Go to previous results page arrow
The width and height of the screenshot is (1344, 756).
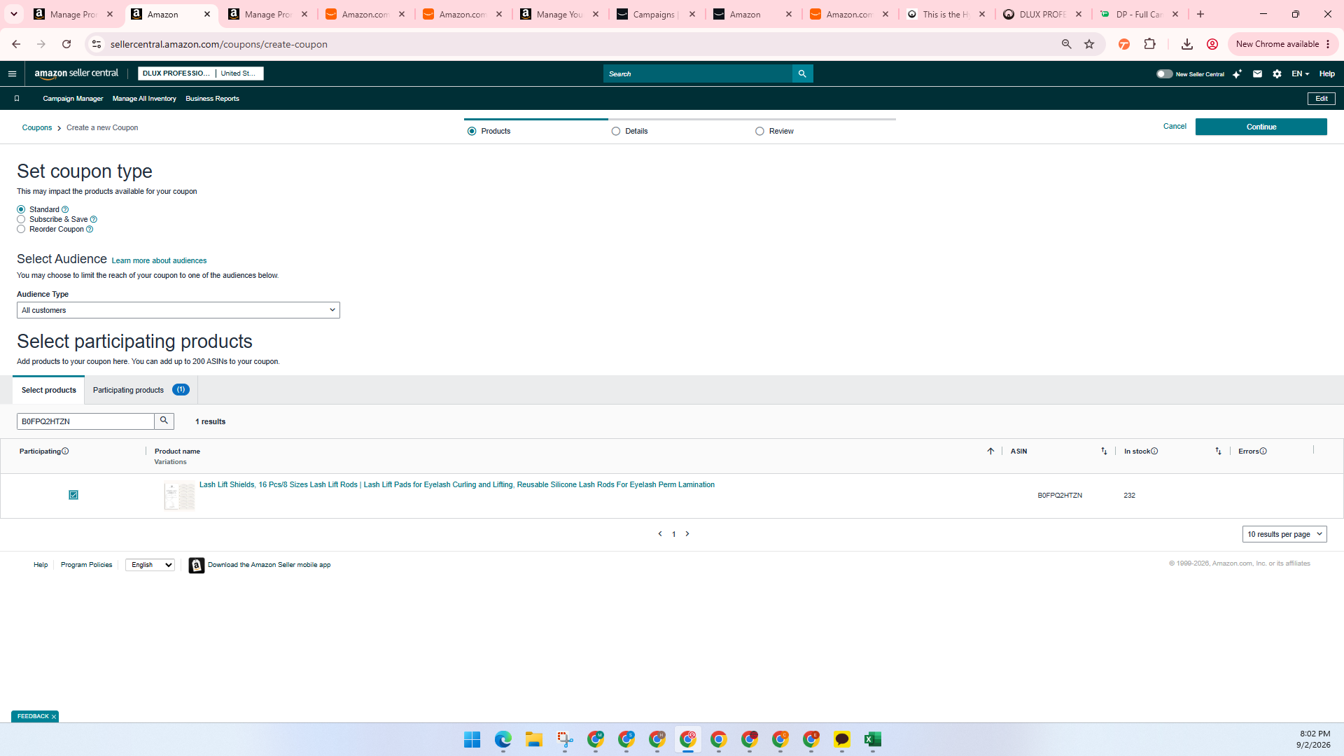(660, 533)
